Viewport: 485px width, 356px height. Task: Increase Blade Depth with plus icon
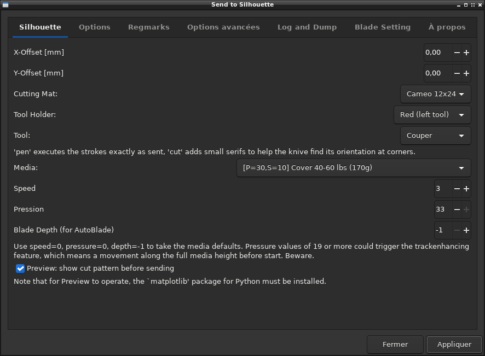tap(466, 230)
